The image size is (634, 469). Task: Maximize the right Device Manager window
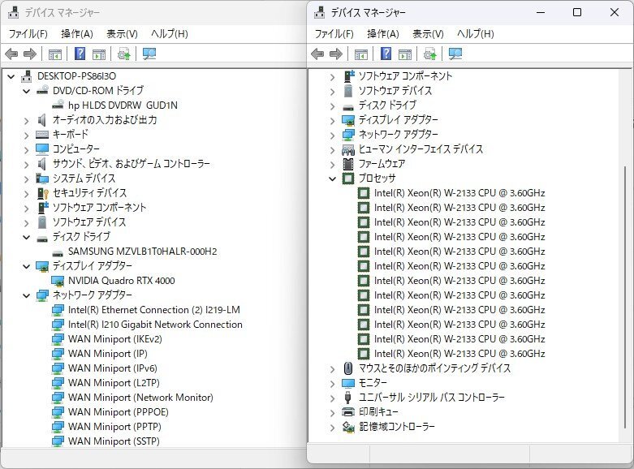coord(577,12)
